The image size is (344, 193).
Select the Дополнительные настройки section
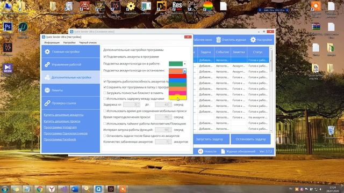70,77
